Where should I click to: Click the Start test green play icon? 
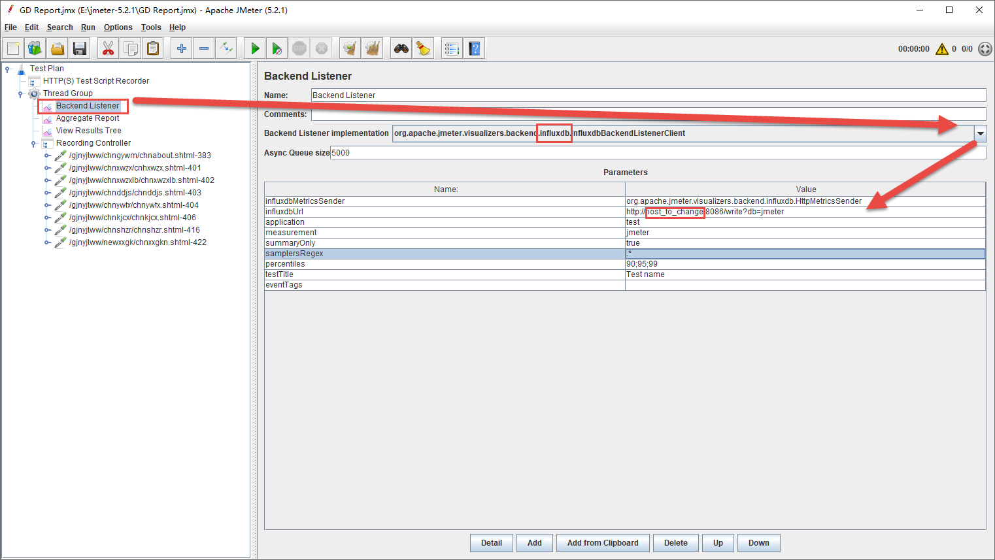pyautogui.click(x=255, y=48)
